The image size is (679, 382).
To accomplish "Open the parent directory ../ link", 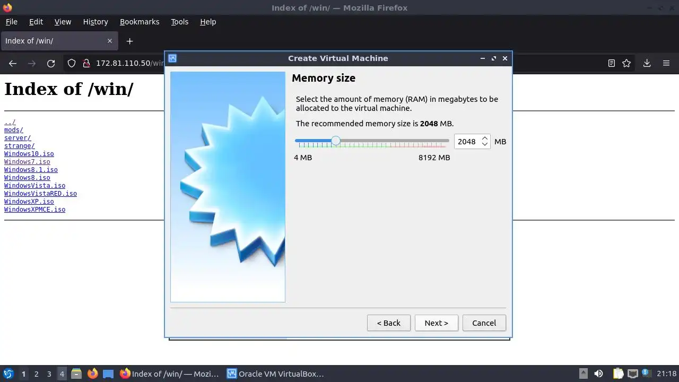I will [x=10, y=122].
